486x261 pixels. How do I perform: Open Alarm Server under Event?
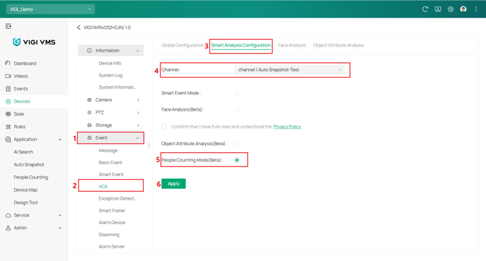click(x=112, y=247)
